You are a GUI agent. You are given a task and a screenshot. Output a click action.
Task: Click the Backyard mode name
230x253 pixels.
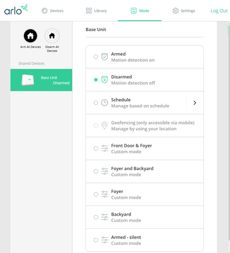121,214
